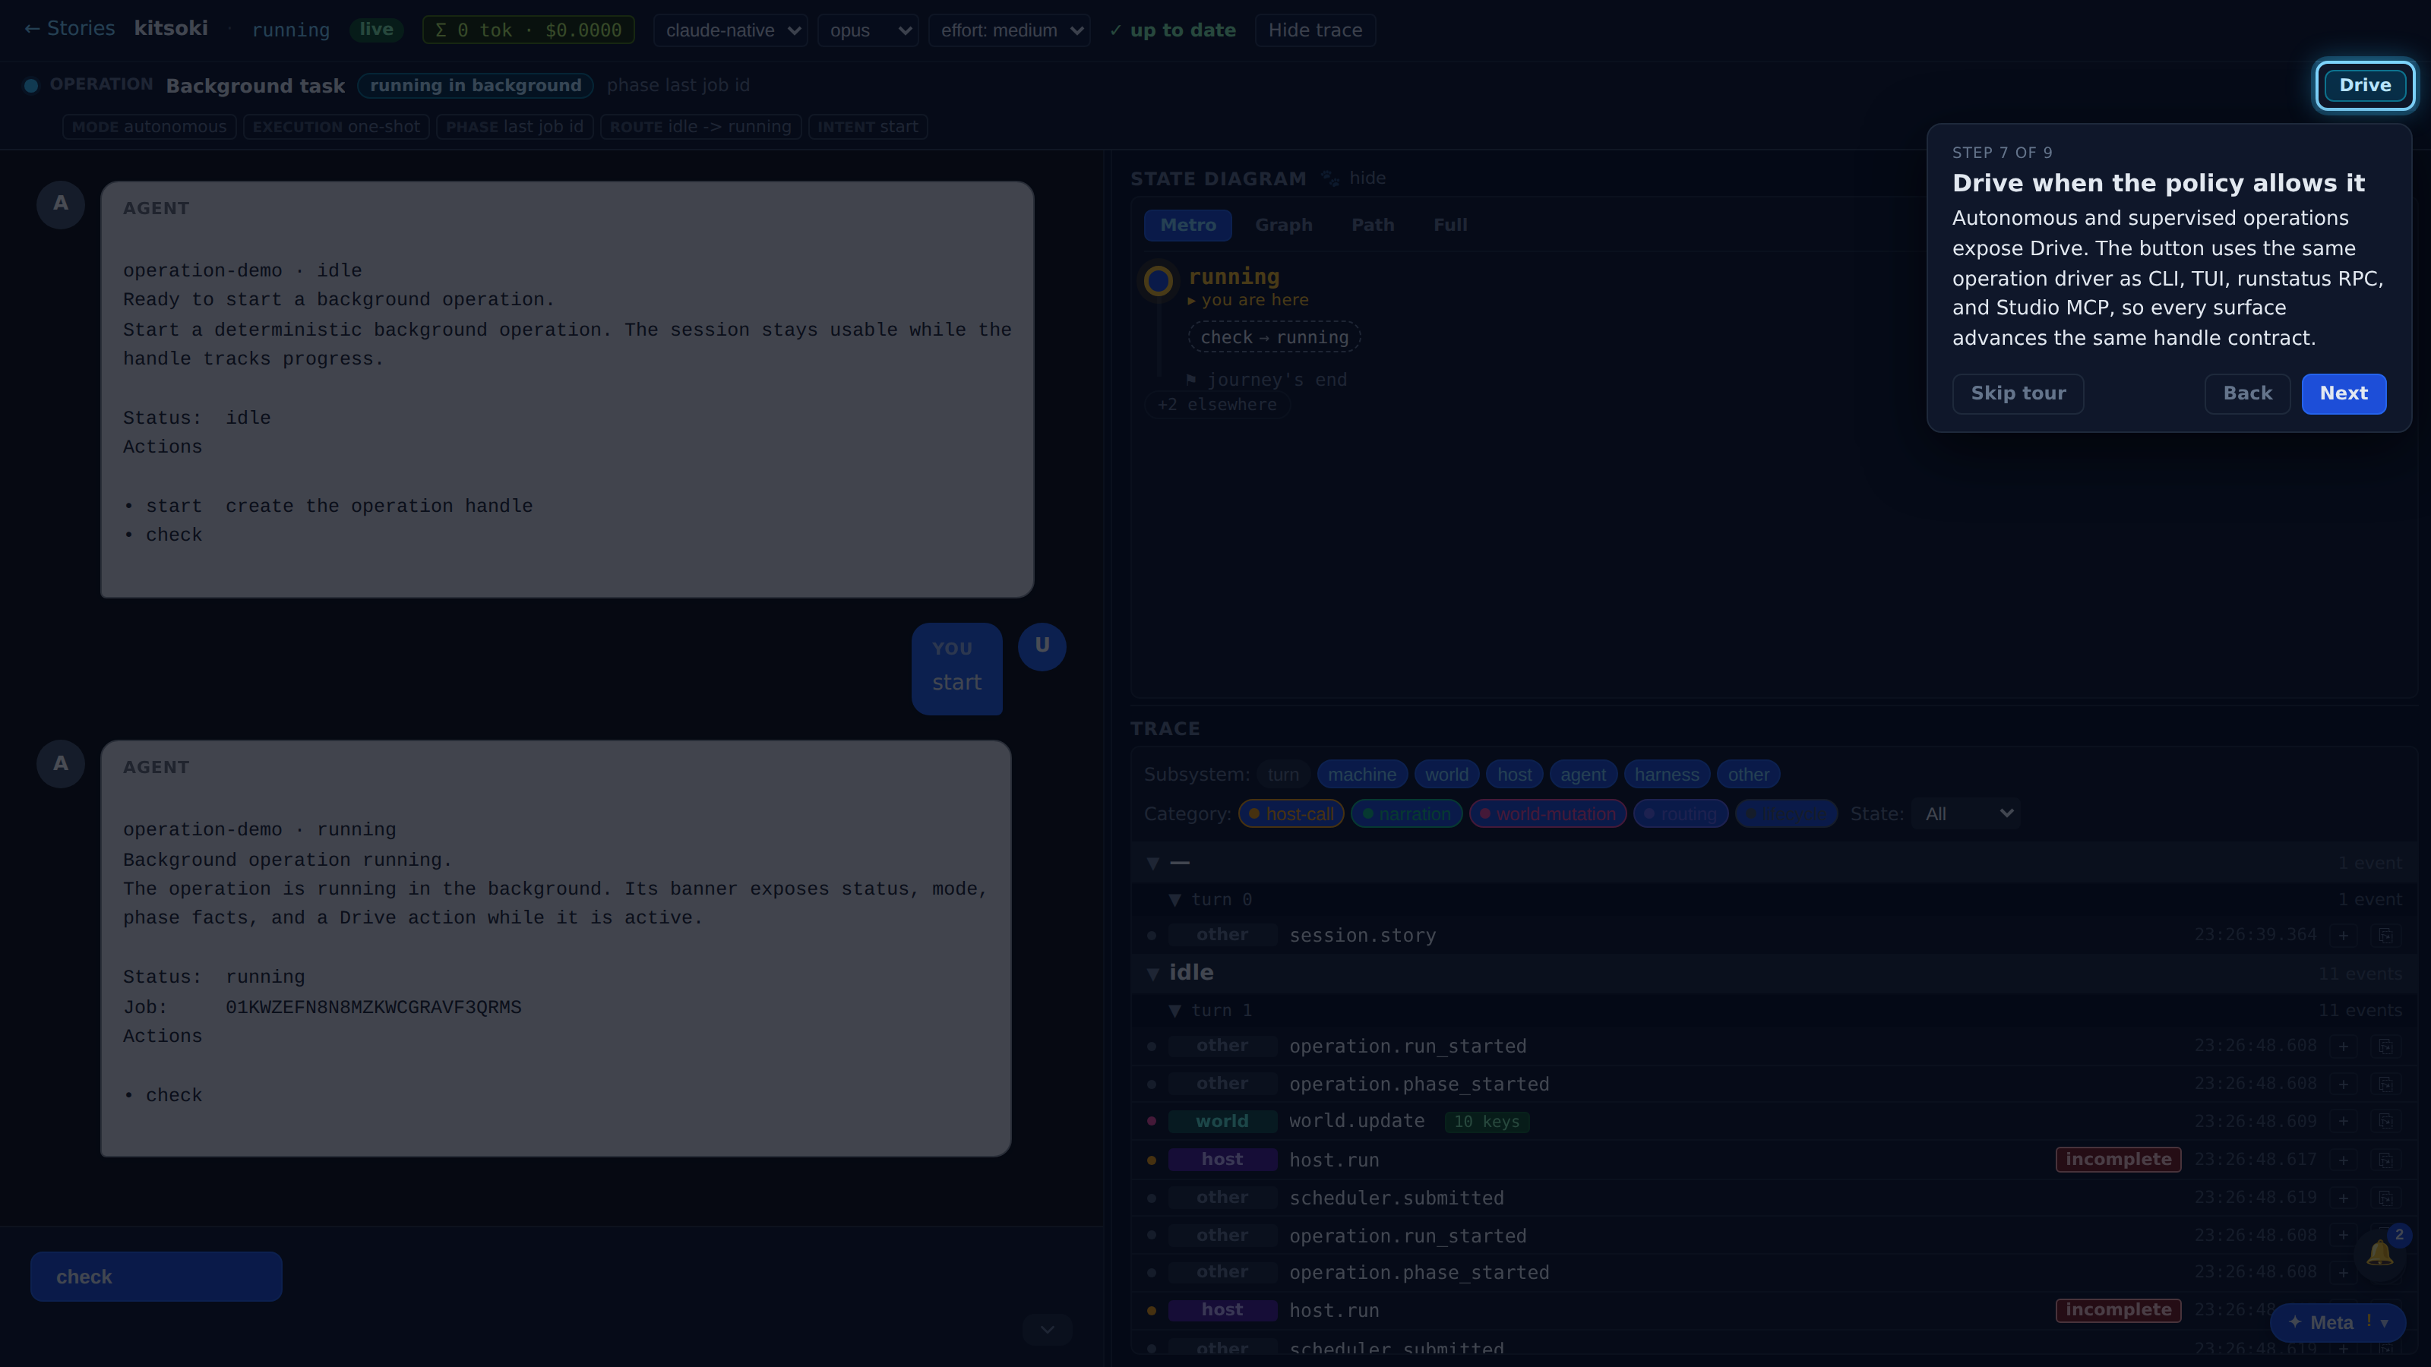This screenshot has width=2431, height=1367.
Task: Open the claude-native provider dropdown
Action: coord(730,30)
